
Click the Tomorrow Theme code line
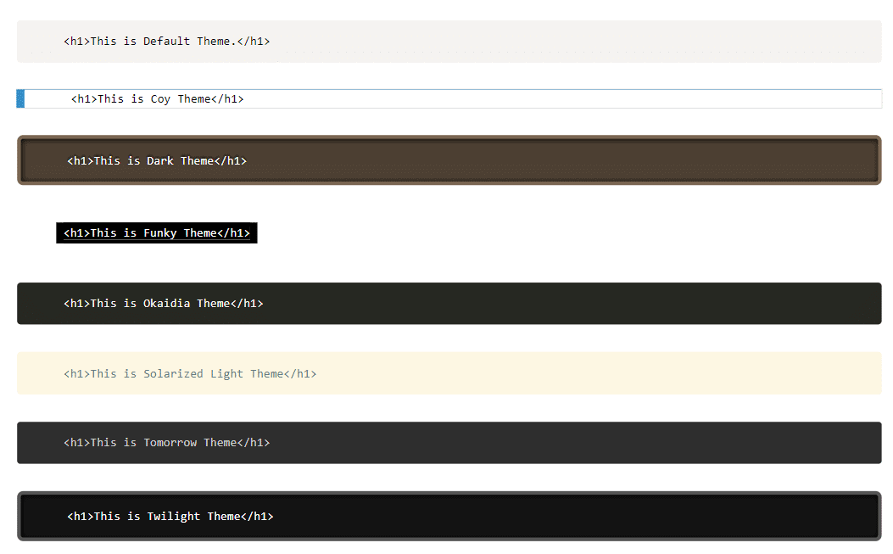click(x=166, y=443)
